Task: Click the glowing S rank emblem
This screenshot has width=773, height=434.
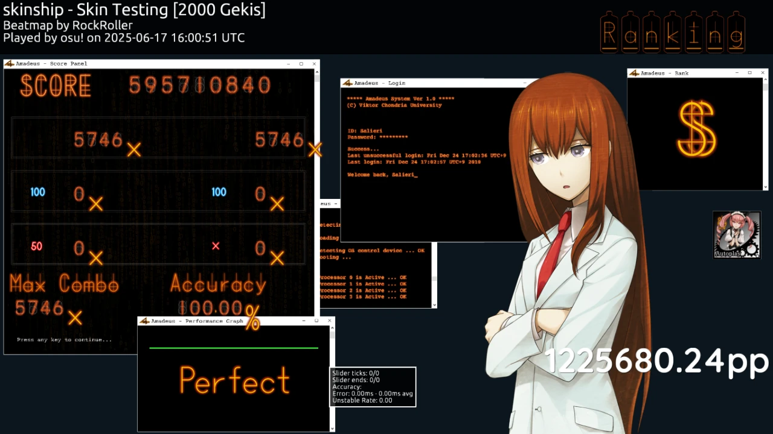Action: (x=696, y=130)
